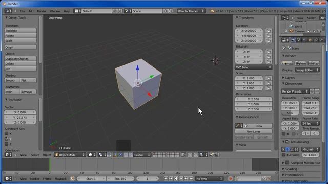Toggle the 3D manipulator widget
The width and height of the screenshot is (328, 184).
click(x=115, y=155)
